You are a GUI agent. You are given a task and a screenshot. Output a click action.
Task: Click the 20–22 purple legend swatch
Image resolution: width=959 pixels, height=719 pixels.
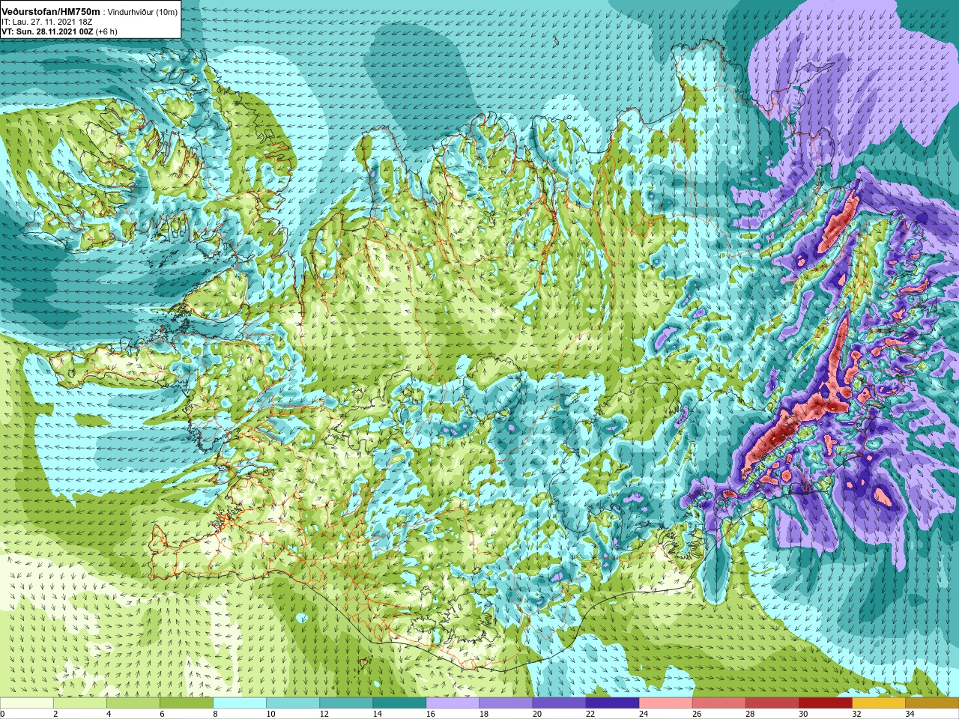(559, 703)
